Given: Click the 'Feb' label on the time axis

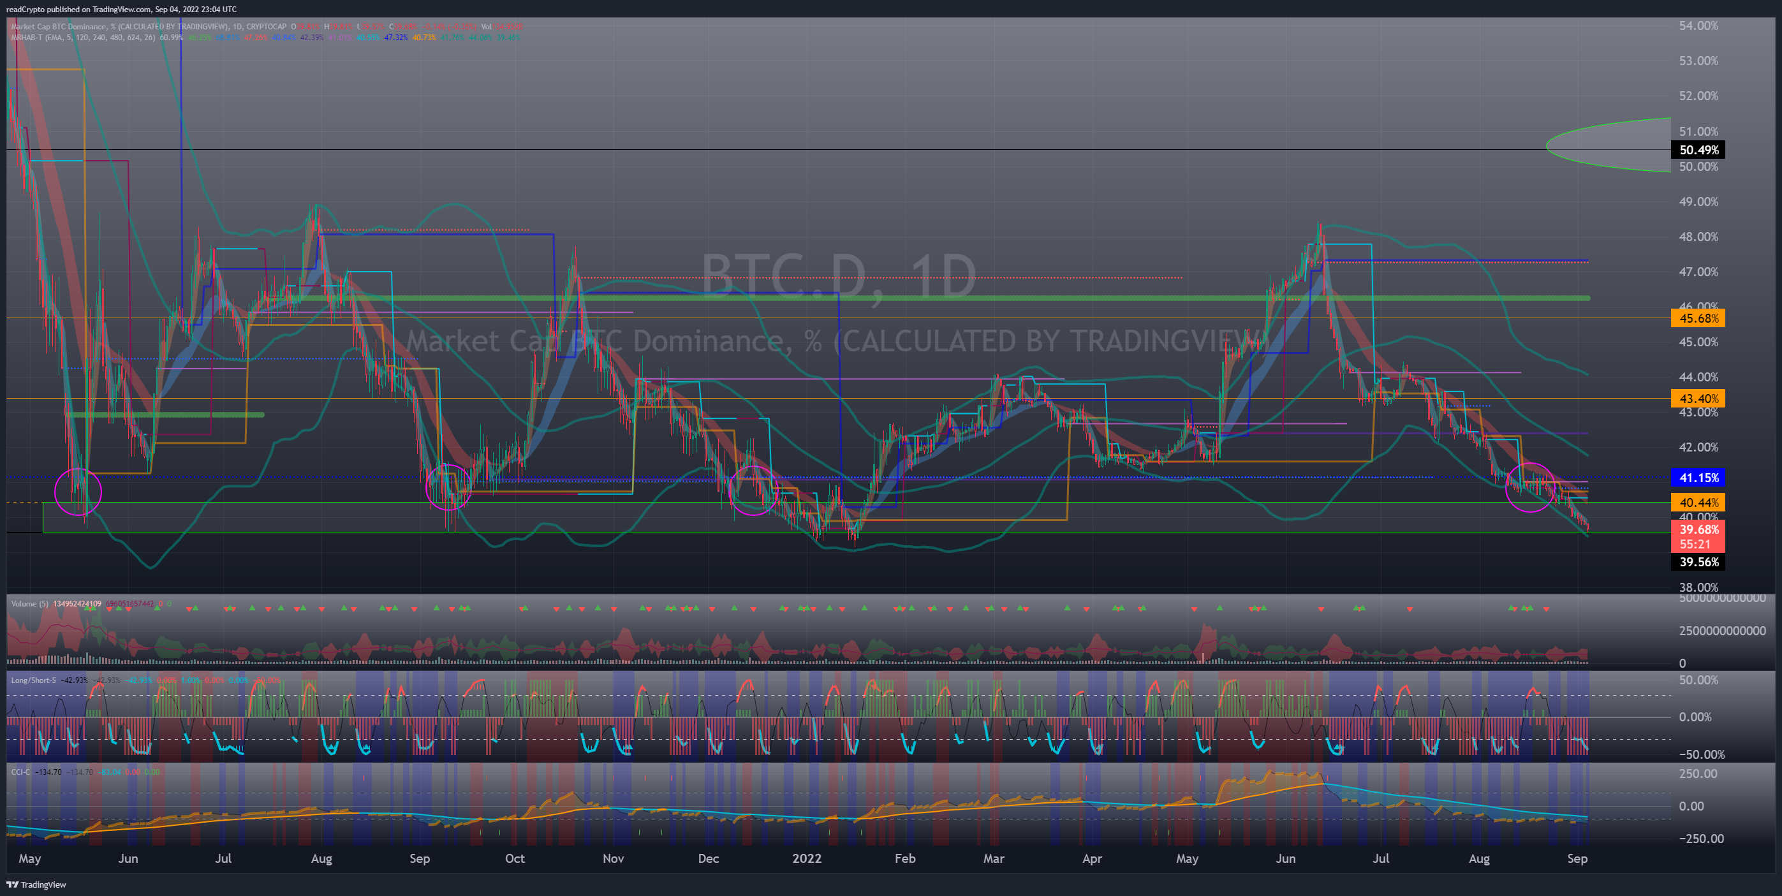Looking at the screenshot, I should [905, 858].
